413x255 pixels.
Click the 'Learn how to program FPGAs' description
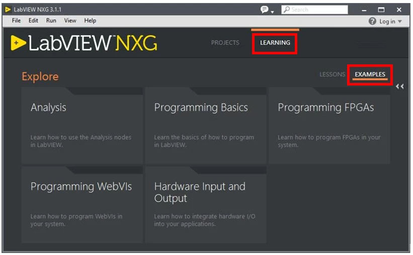[x=329, y=141]
